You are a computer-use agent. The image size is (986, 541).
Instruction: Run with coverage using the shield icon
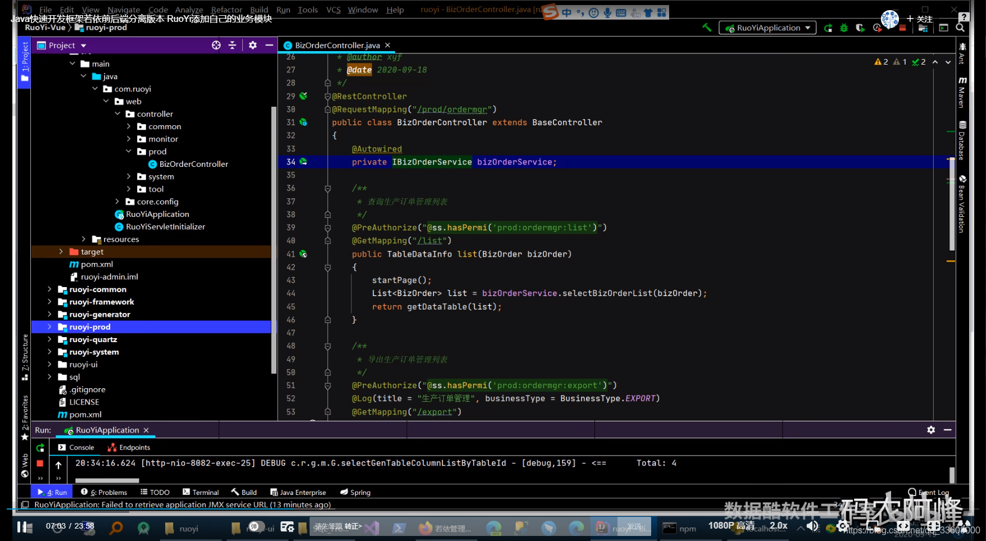click(x=860, y=28)
